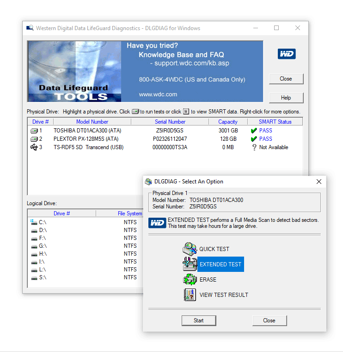Click the drive icon for physical drive 1

34,131
